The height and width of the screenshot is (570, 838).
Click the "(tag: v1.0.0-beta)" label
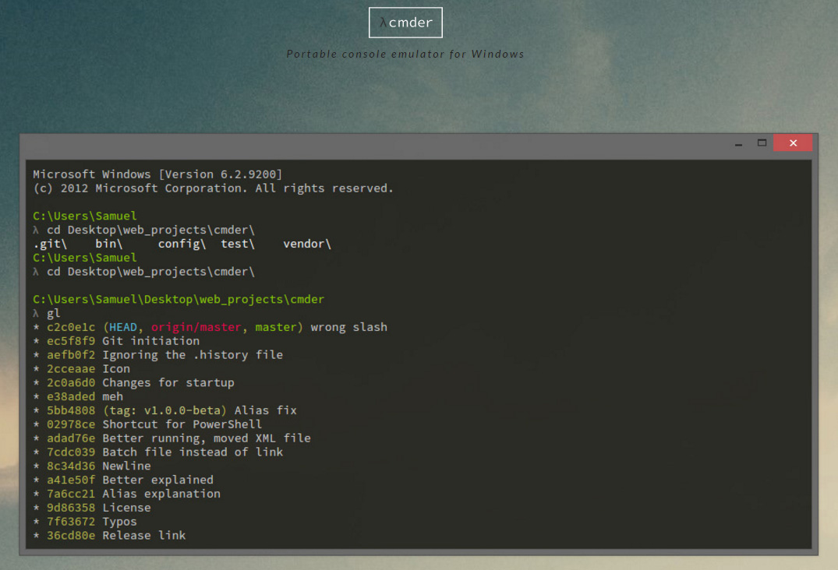[x=164, y=410]
